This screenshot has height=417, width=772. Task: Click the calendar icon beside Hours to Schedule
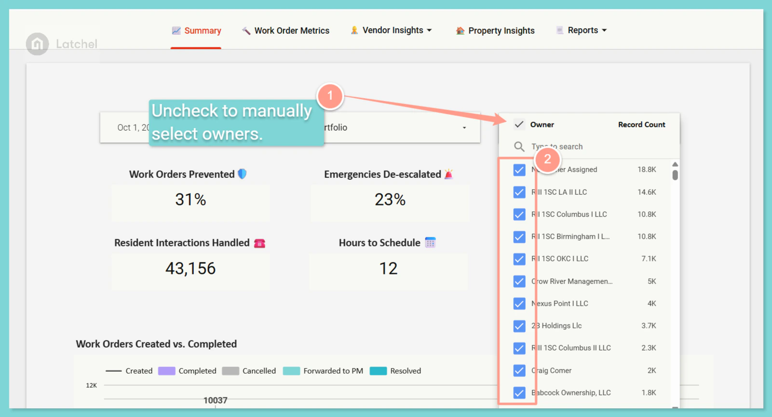[430, 242]
